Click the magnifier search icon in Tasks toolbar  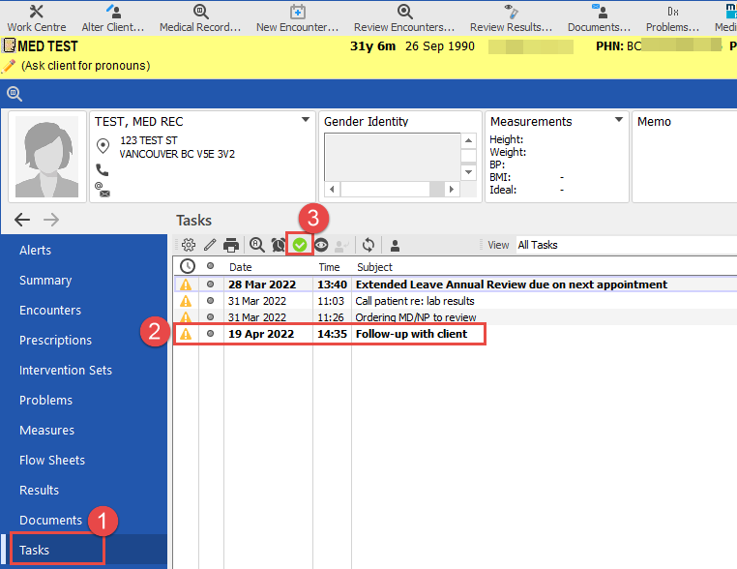coord(257,245)
